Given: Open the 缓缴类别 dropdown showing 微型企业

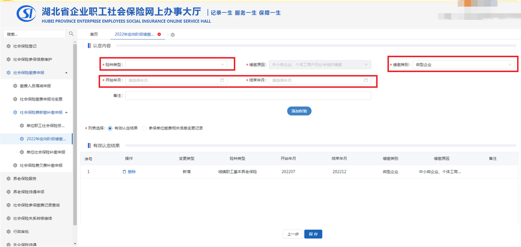Looking at the screenshot, I should point(463,64).
